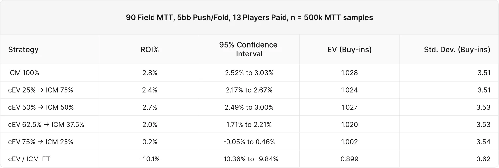Click the EV (Buy-ins) column header
Screen dimensions: 499x168
click(x=349, y=50)
